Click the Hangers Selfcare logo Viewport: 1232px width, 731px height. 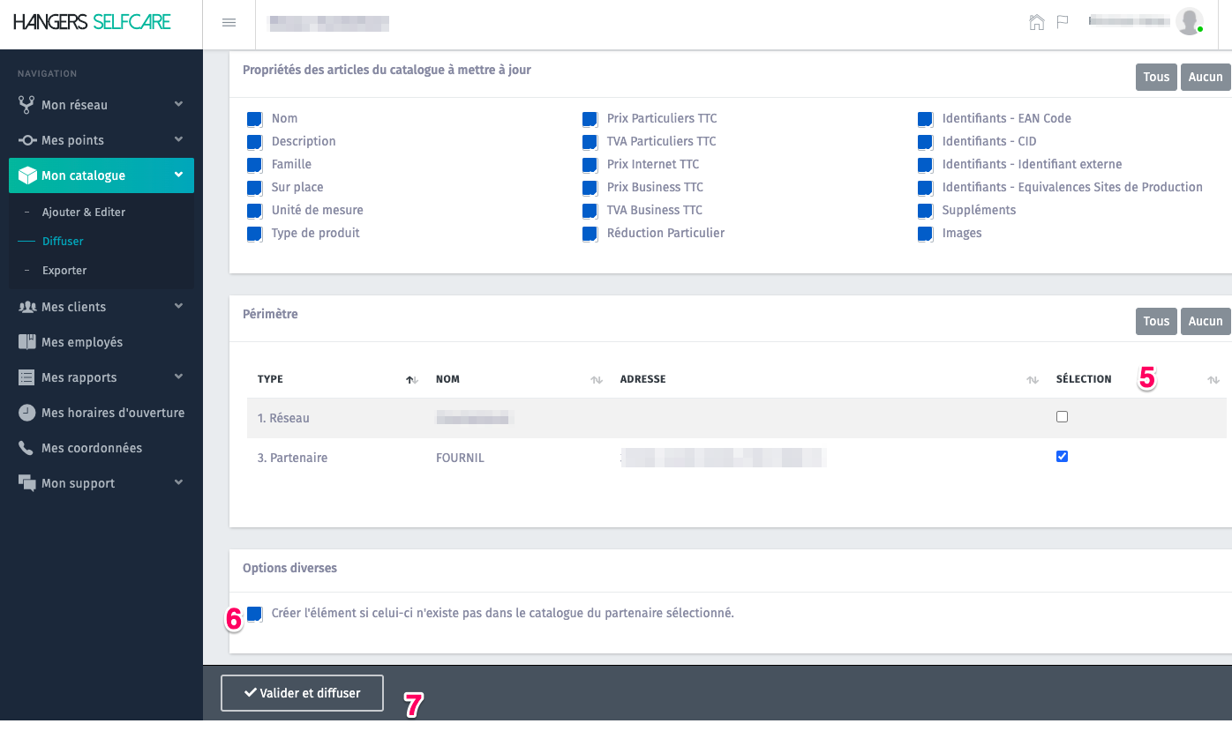(x=92, y=22)
